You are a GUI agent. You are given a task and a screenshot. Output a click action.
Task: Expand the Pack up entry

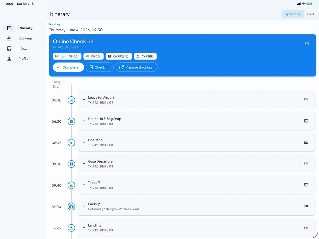pos(84,206)
